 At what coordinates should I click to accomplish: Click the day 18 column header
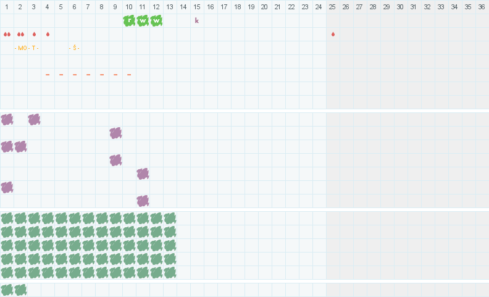pos(238,7)
